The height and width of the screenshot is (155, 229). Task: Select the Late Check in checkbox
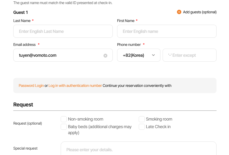point(142,127)
